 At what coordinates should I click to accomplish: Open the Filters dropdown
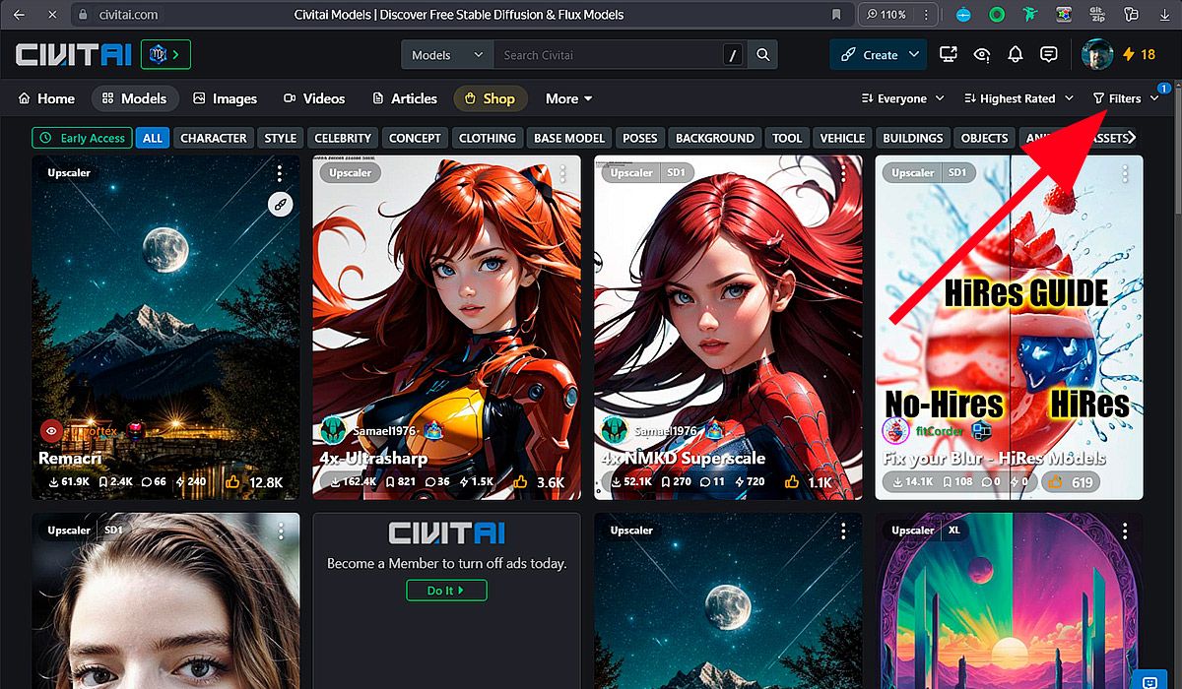point(1126,98)
